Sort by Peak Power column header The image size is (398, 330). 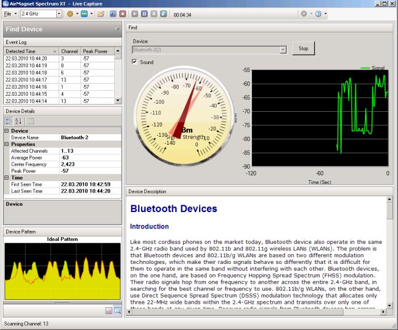click(x=97, y=51)
